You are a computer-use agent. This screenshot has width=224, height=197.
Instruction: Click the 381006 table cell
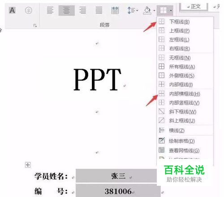click(118, 191)
